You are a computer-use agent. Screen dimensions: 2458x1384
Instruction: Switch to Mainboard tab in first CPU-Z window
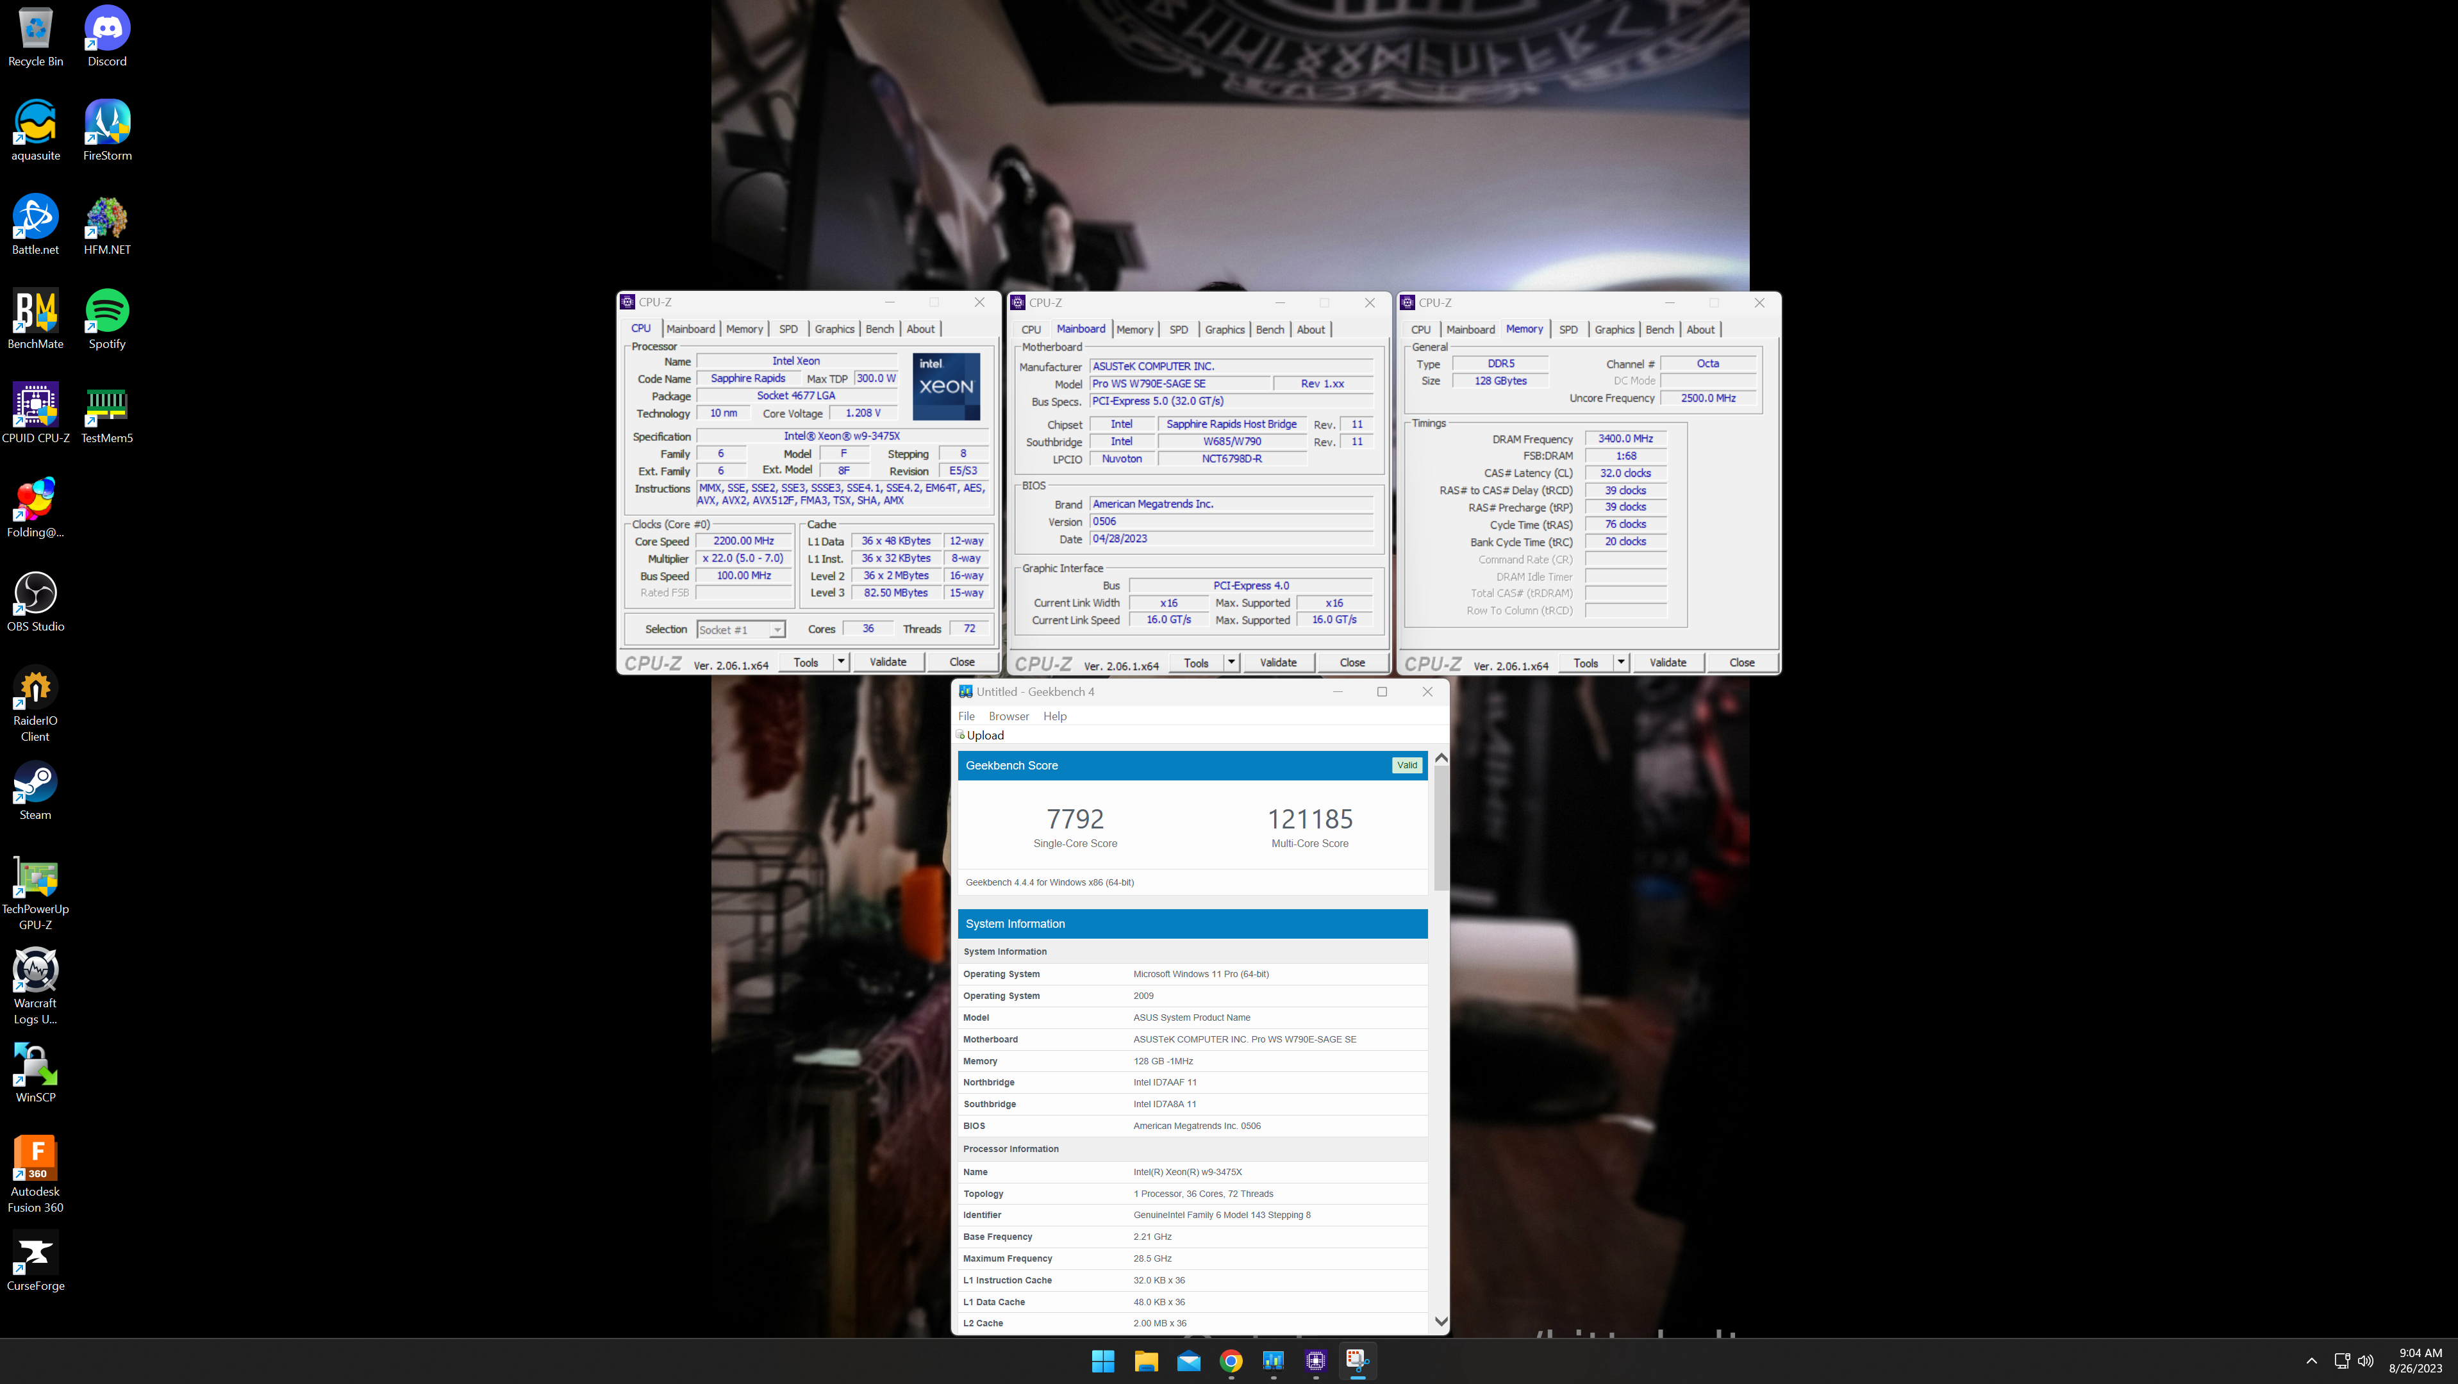tap(691, 329)
